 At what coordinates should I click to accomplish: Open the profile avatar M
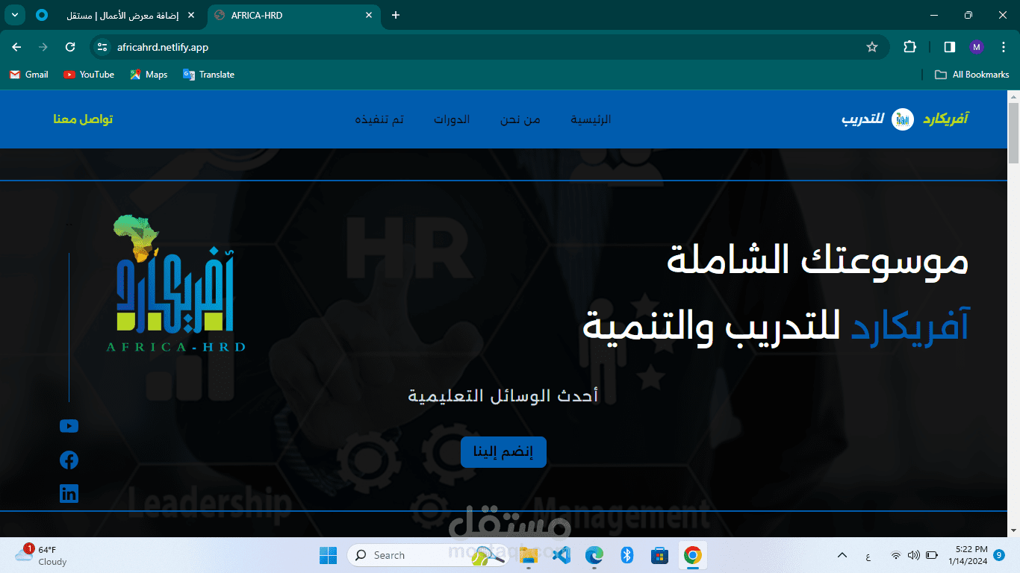pos(977,47)
